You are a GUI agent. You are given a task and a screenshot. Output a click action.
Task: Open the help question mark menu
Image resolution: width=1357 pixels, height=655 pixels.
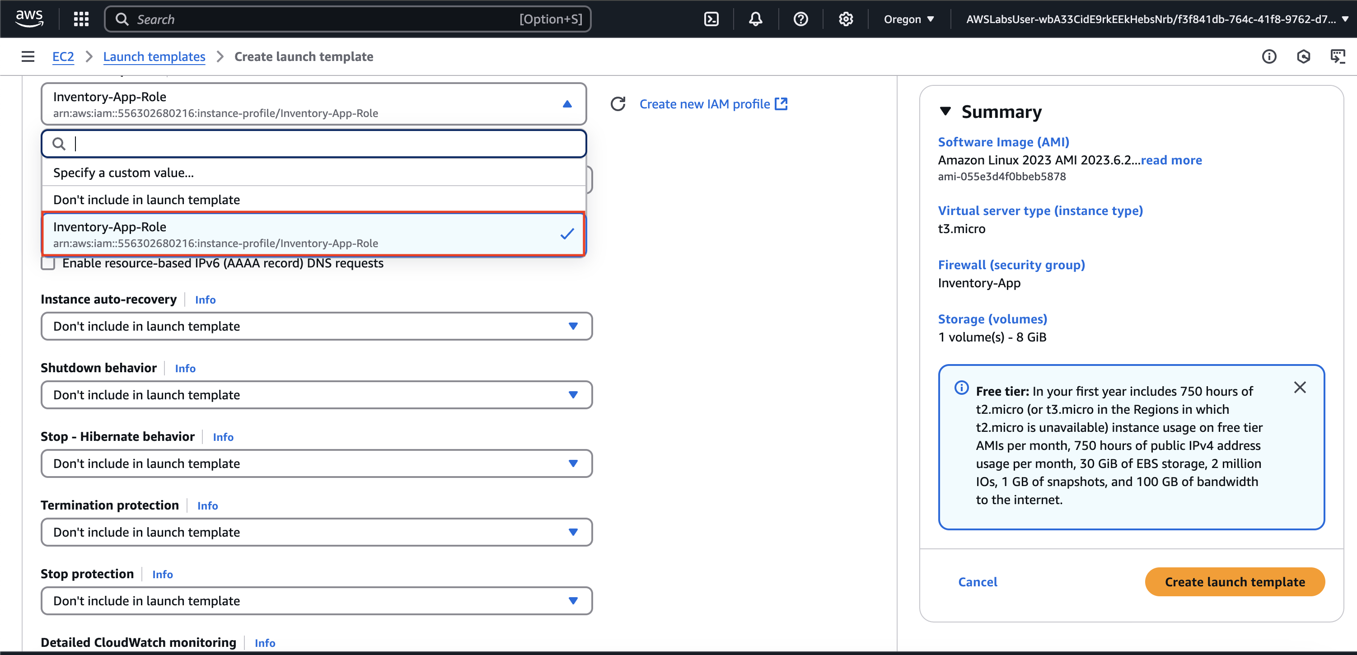tap(800, 19)
